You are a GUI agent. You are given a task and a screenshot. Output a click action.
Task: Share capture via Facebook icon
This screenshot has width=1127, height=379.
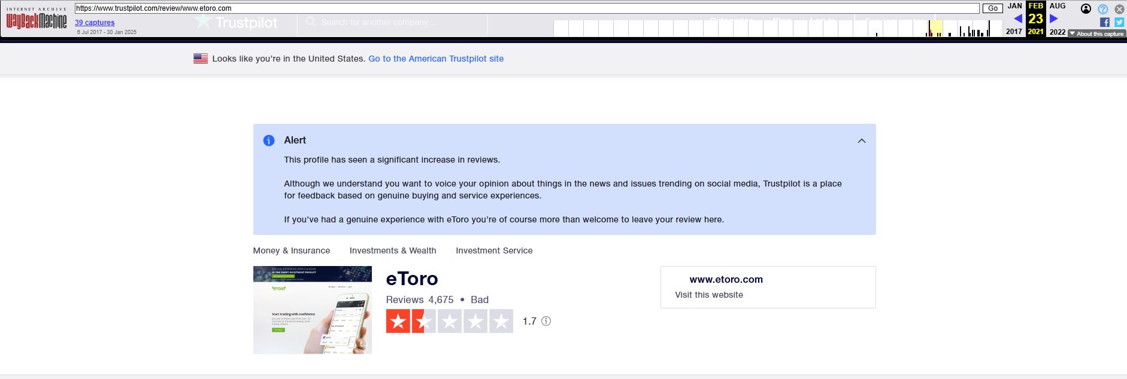point(1105,22)
